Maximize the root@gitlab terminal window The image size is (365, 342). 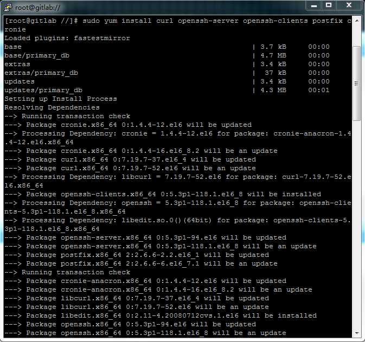click(329, 5)
